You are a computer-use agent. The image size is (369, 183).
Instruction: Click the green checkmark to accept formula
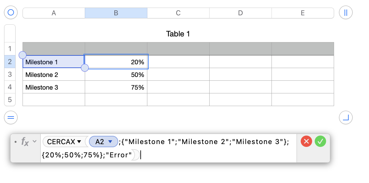[x=320, y=141]
